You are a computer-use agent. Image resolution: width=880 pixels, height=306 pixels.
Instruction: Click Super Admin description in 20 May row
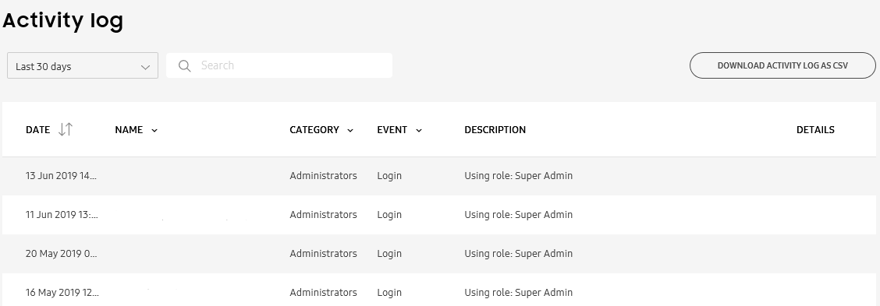point(519,254)
